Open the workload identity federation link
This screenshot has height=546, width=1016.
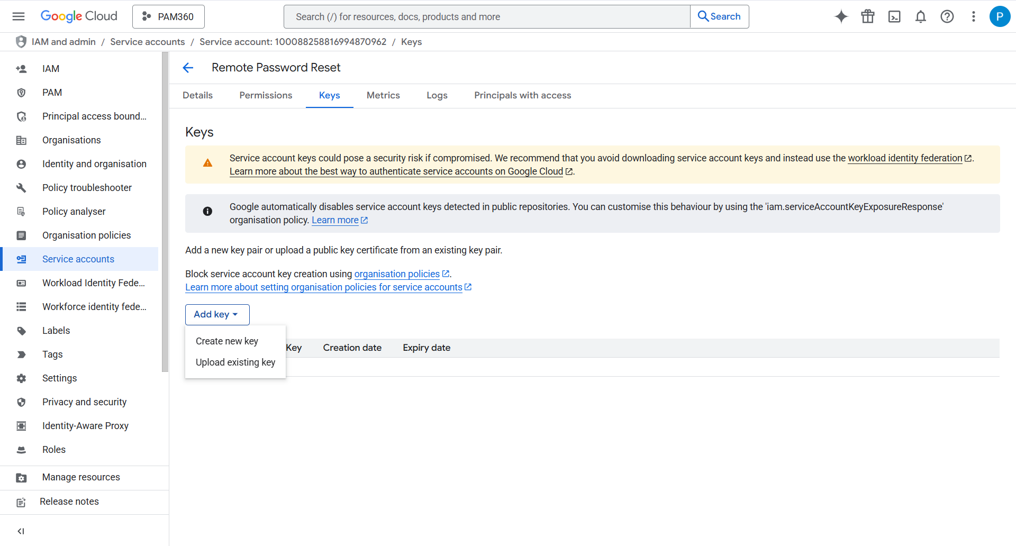point(905,158)
